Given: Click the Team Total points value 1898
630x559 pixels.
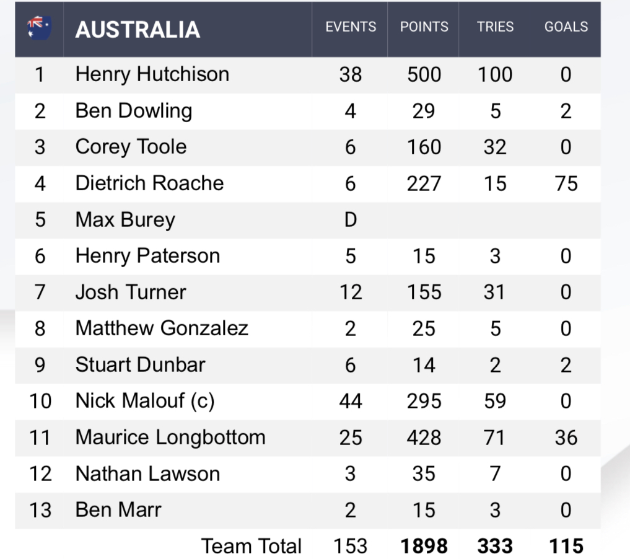Looking at the screenshot, I should click(424, 546).
